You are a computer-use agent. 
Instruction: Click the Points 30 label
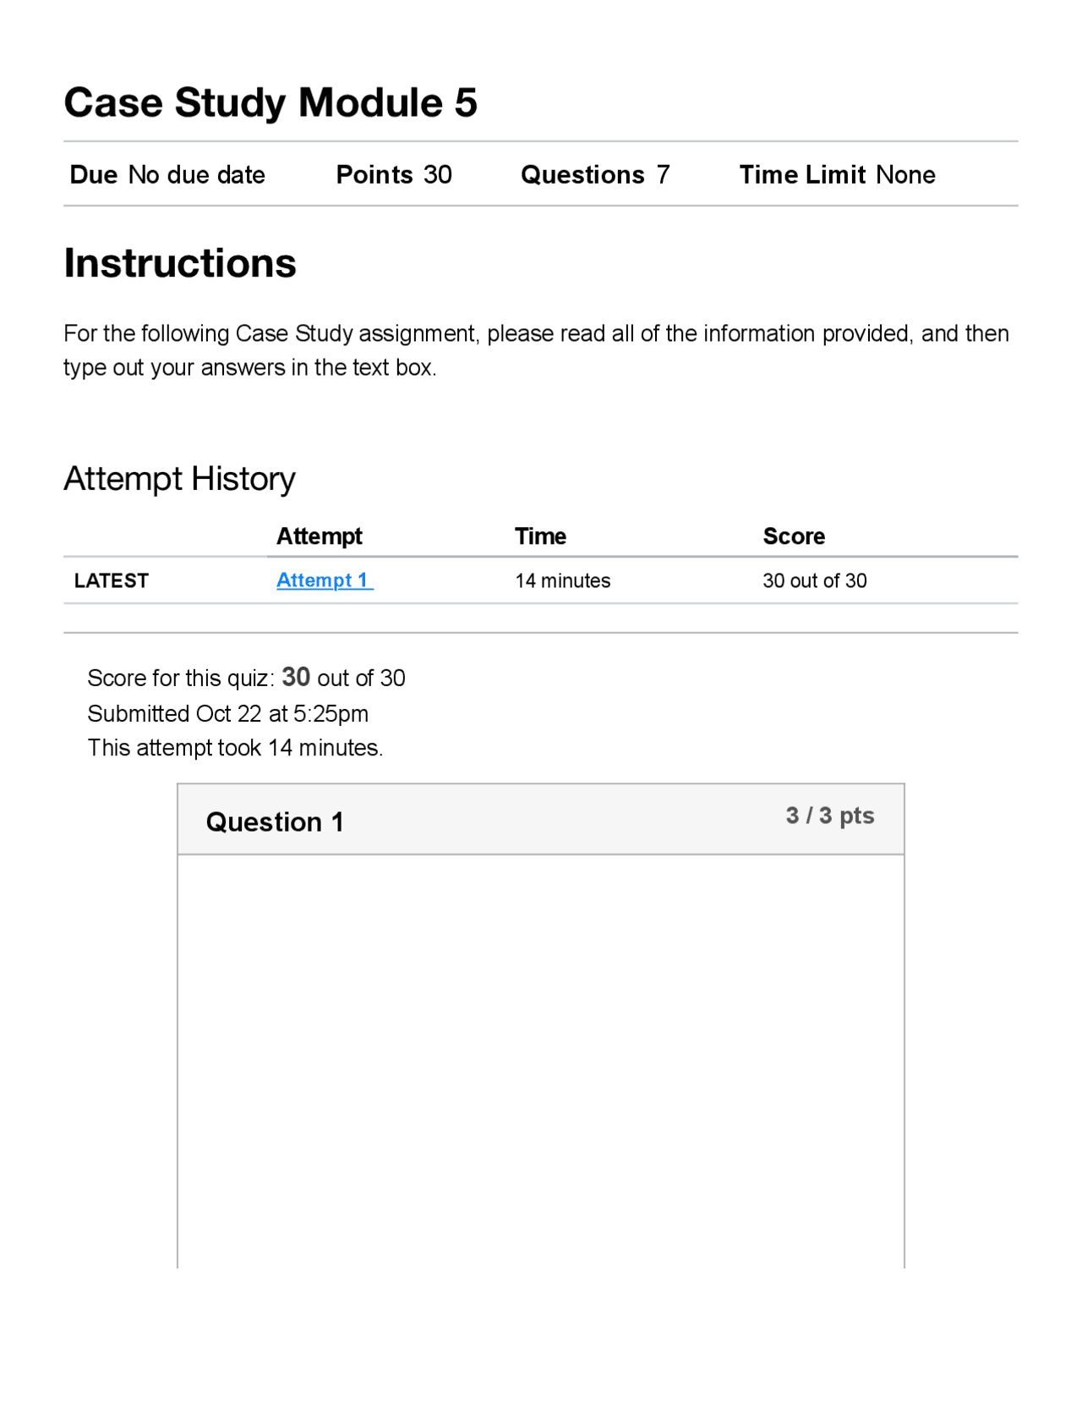tap(394, 175)
